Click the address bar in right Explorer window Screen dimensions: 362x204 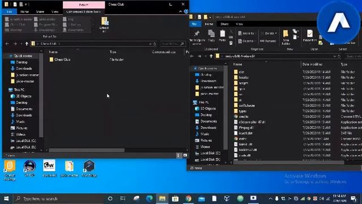click(x=275, y=56)
